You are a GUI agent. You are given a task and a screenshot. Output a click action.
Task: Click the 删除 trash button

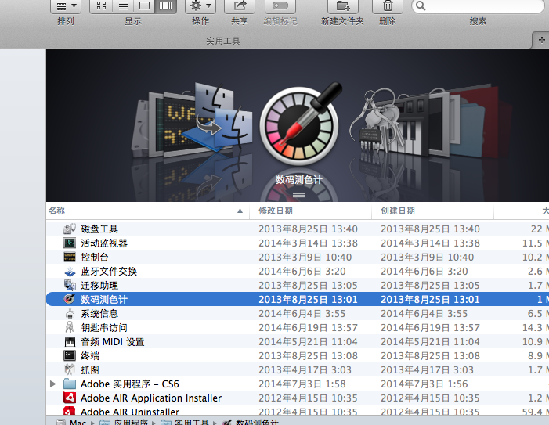pyautogui.click(x=387, y=6)
